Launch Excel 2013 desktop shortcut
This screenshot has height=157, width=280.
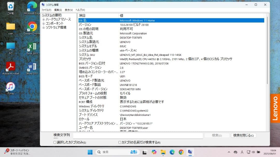[32, 48]
